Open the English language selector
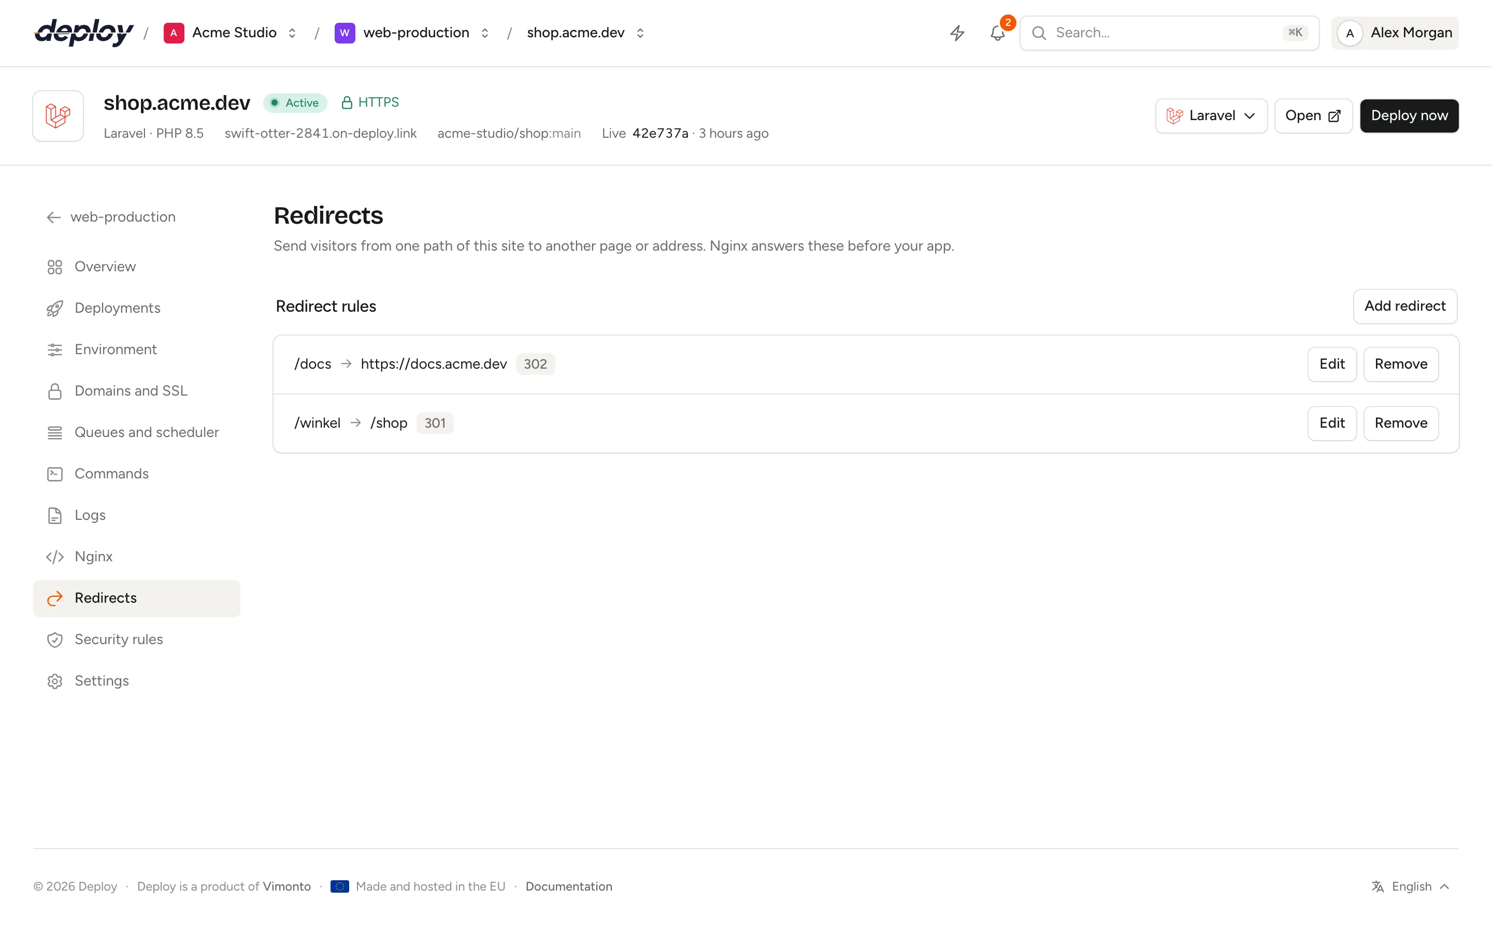1492x932 pixels. (x=1411, y=886)
